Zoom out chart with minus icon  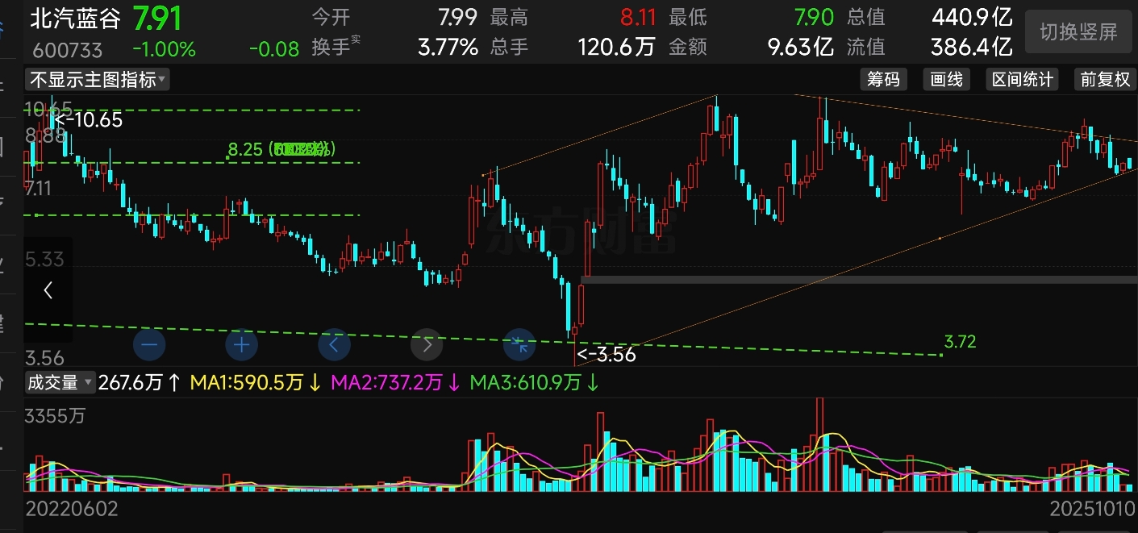(151, 345)
